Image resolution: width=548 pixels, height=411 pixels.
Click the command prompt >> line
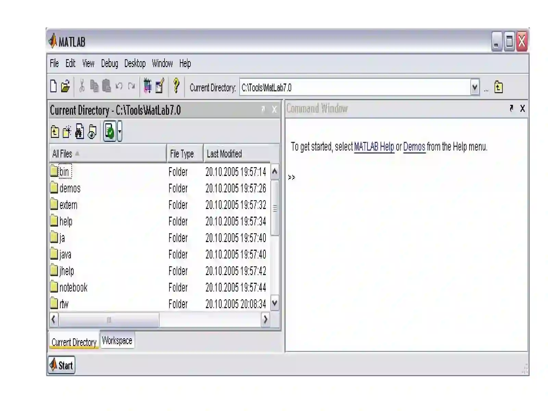[x=291, y=177]
